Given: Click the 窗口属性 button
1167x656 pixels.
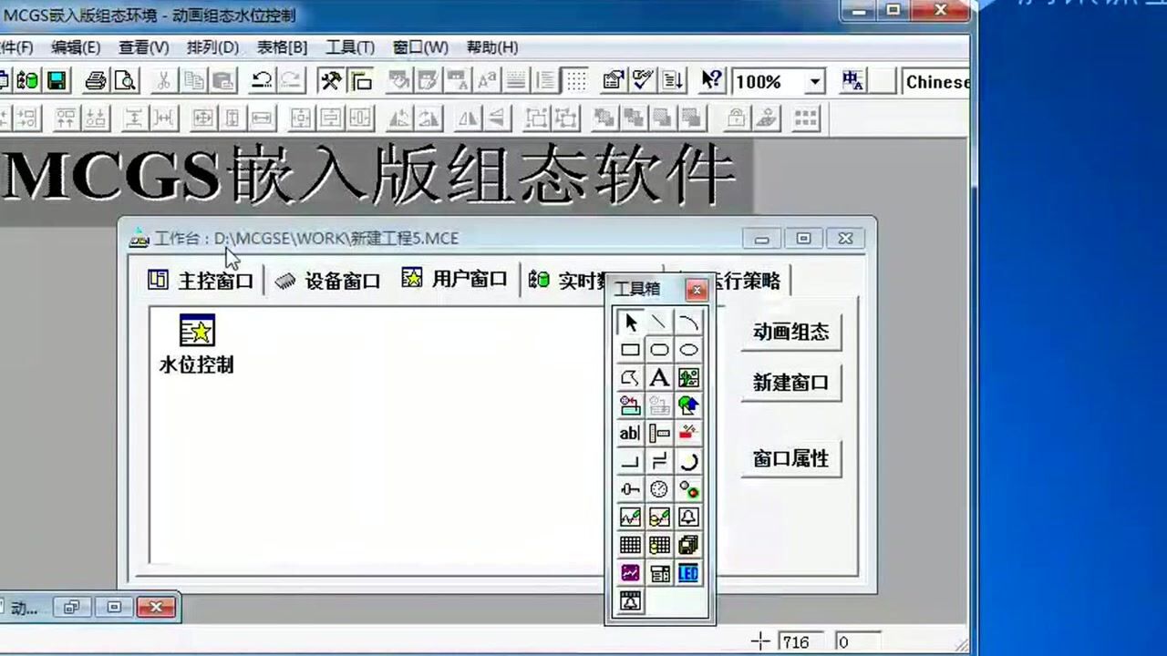Looking at the screenshot, I should tap(790, 459).
